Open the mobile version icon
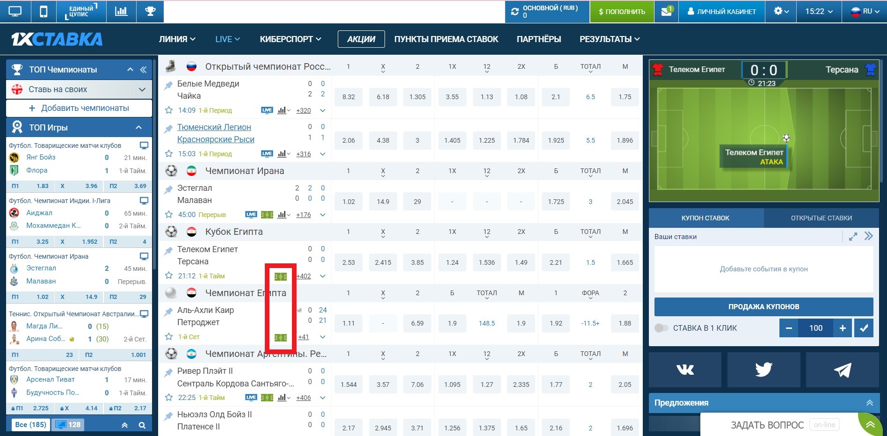Image resolution: width=887 pixels, height=436 pixels. tap(44, 11)
